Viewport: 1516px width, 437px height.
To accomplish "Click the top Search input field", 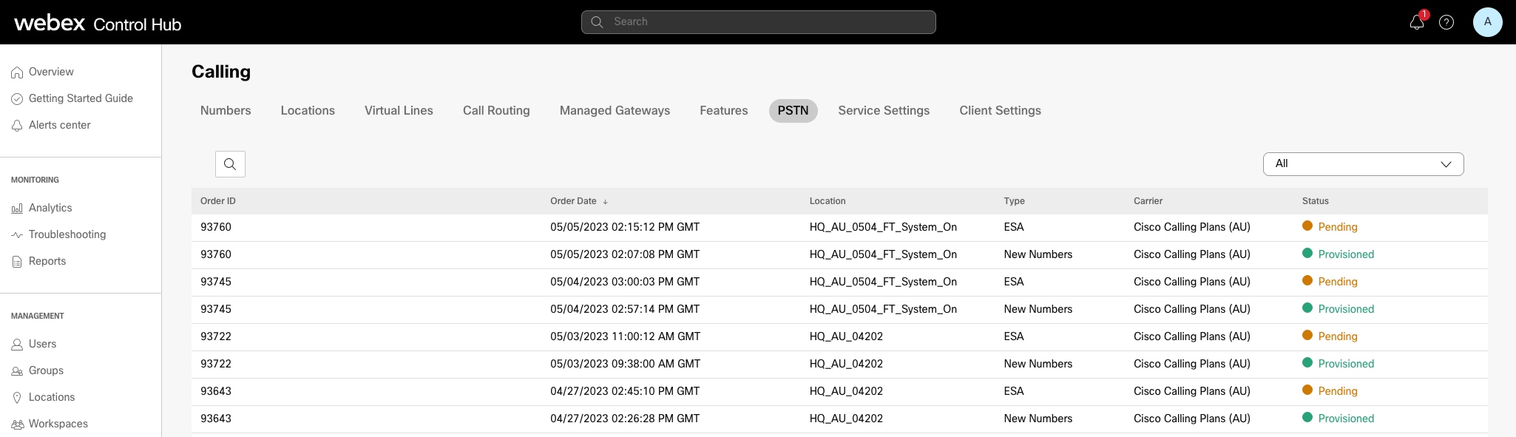I will point(758,22).
